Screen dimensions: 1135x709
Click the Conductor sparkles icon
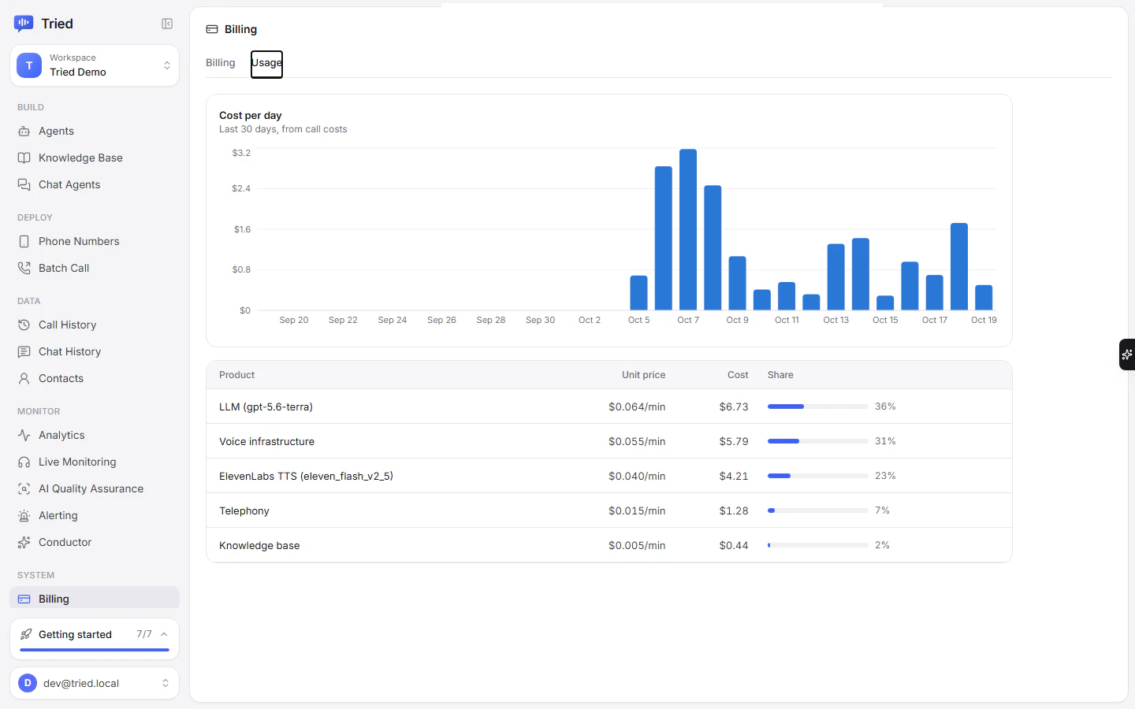coord(24,542)
